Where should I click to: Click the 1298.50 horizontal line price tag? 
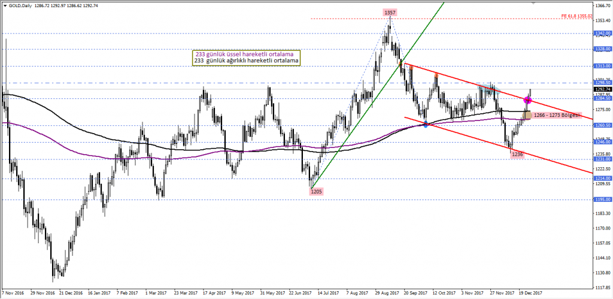pos(602,83)
